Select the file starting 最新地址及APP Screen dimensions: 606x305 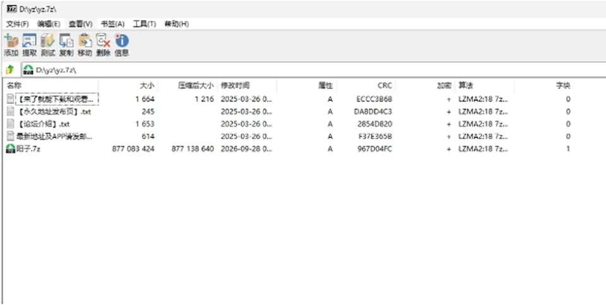(54, 136)
